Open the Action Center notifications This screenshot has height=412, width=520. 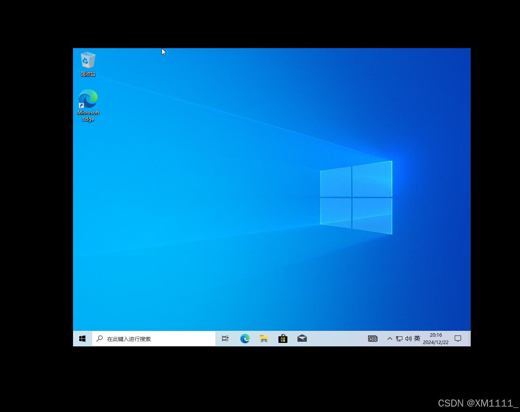pyautogui.click(x=458, y=339)
